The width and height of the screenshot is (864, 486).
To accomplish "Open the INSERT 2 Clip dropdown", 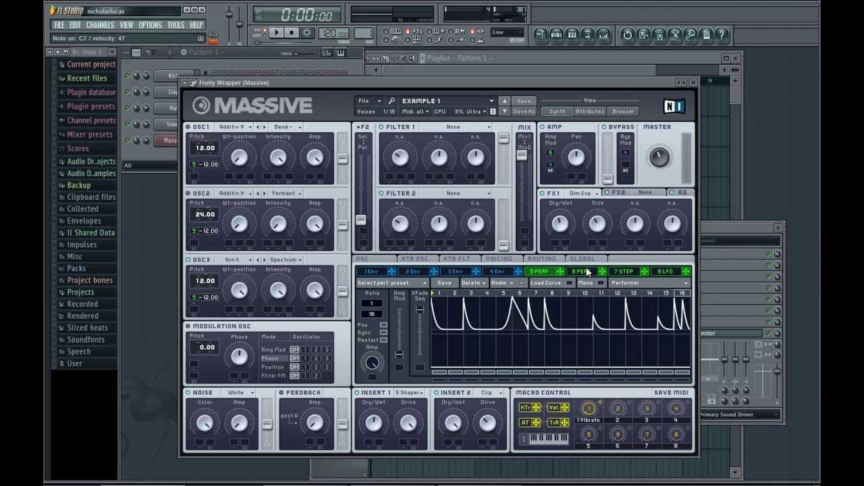I will [x=490, y=392].
